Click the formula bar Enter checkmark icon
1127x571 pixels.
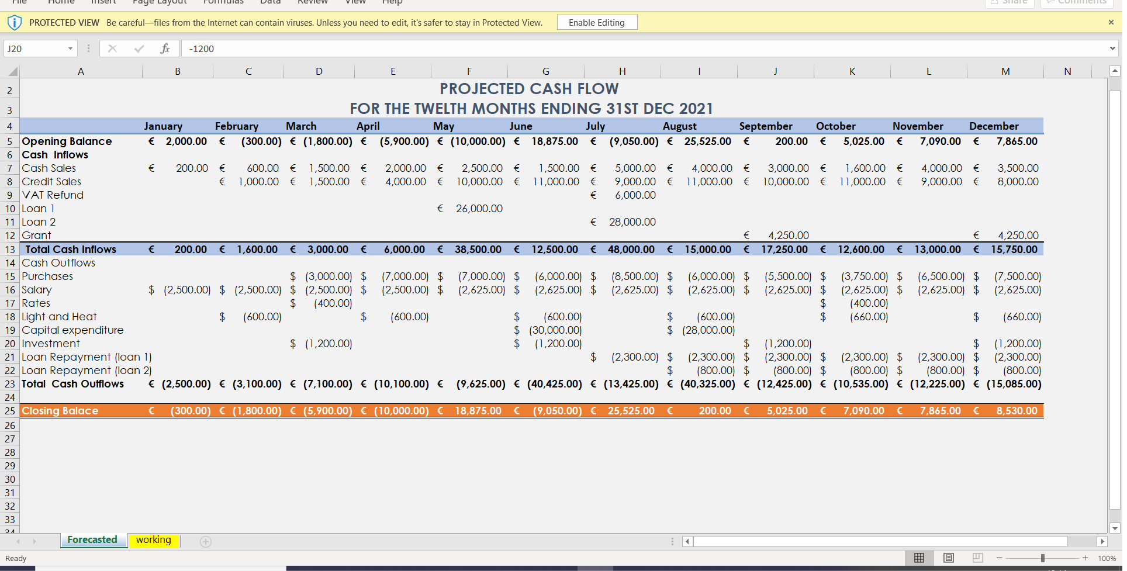tap(139, 49)
